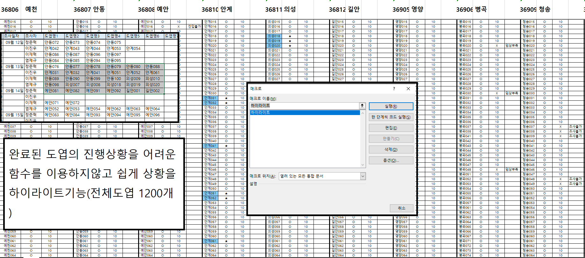Screen dimensions: 585x258
Task: Click the 진입불가 note cell
Action: (194, 26)
